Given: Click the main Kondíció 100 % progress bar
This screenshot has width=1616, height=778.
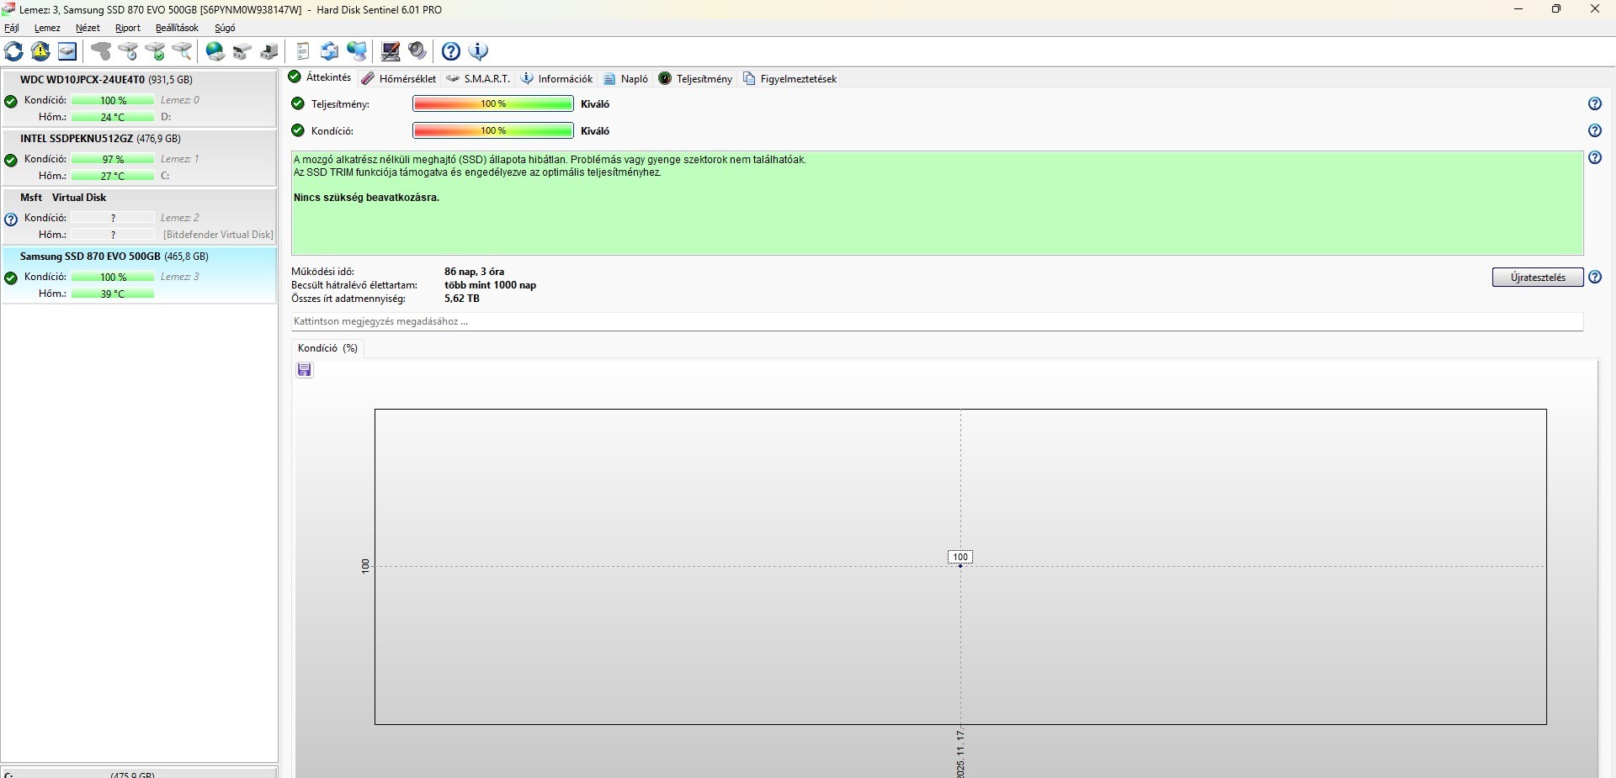Looking at the screenshot, I should (x=493, y=131).
